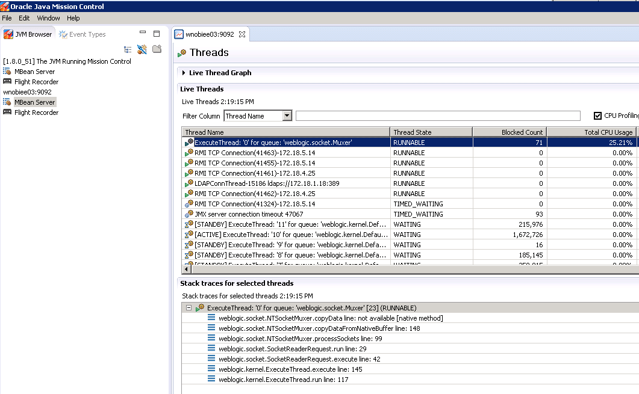Sort by Blocked Count column header
The image size is (639, 394).
[509, 132]
